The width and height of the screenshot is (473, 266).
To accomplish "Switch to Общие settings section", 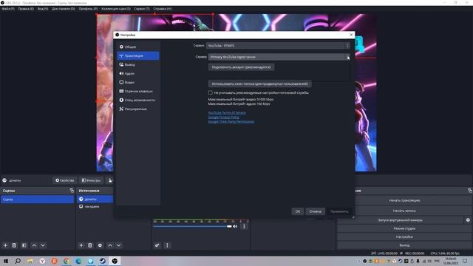I will [x=138, y=47].
